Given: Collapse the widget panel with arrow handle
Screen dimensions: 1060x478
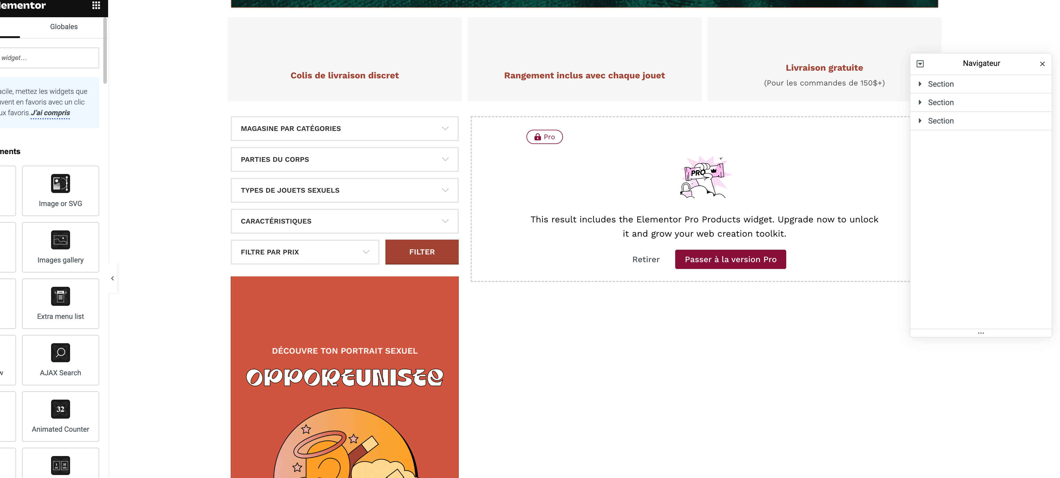Looking at the screenshot, I should click(112, 278).
